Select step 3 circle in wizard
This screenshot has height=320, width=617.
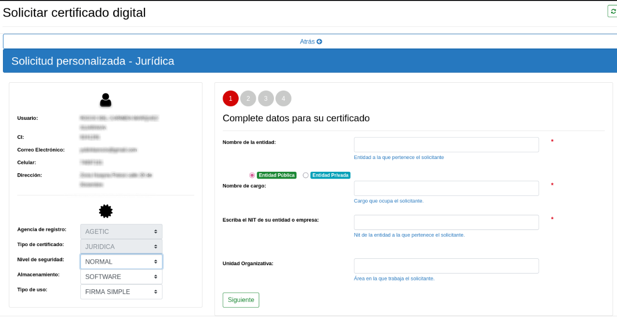(x=266, y=98)
